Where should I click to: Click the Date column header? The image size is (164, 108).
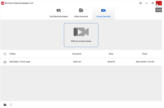pyautogui.click(x=145, y=54)
